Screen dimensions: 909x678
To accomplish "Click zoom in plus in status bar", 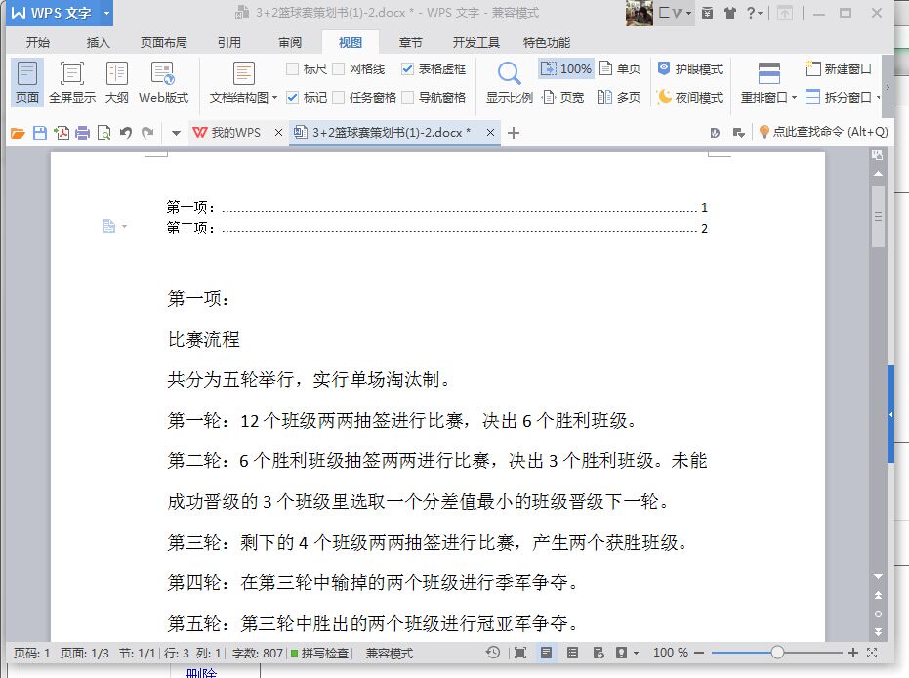I will [852, 653].
